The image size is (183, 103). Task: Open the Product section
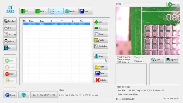10,21
